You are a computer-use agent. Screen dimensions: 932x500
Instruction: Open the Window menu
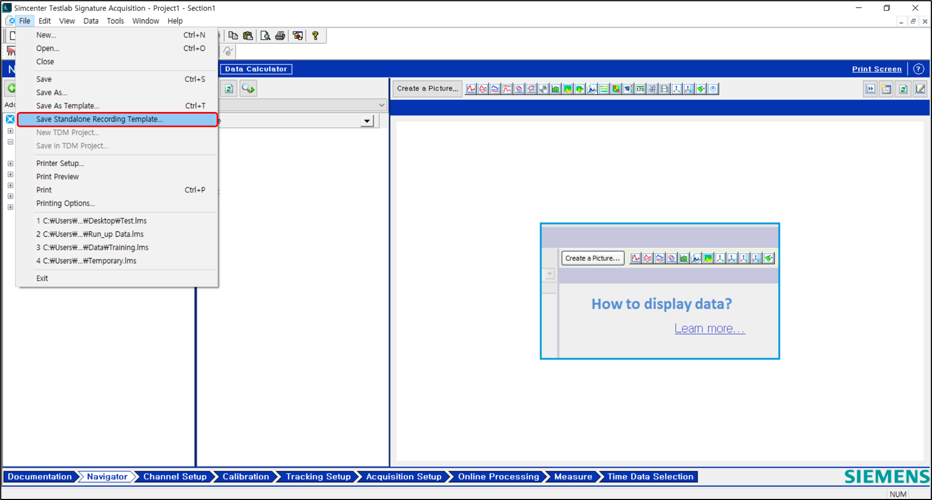pyautogui.click(x=146, y=21)
